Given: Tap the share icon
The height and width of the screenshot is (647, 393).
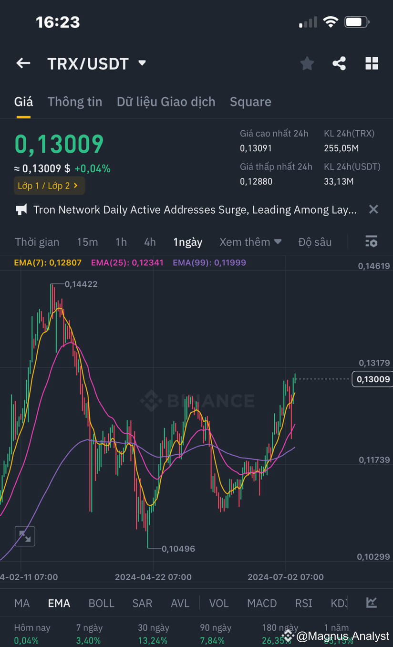Looking at the screenshot, I should (x=339, y=63).
